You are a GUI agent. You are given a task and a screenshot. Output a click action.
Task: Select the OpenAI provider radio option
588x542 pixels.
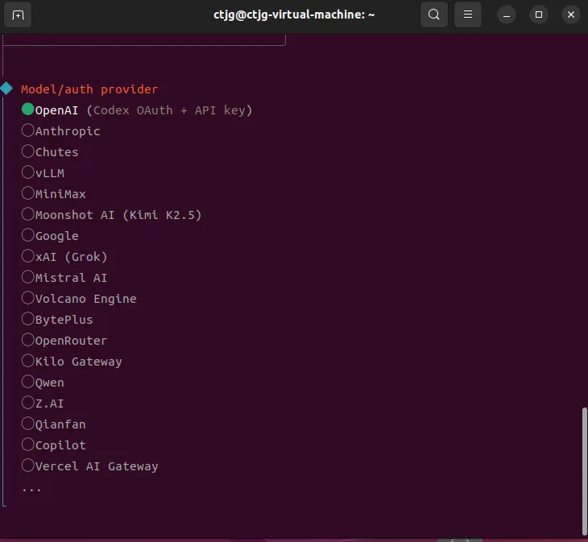coord(27,110)
